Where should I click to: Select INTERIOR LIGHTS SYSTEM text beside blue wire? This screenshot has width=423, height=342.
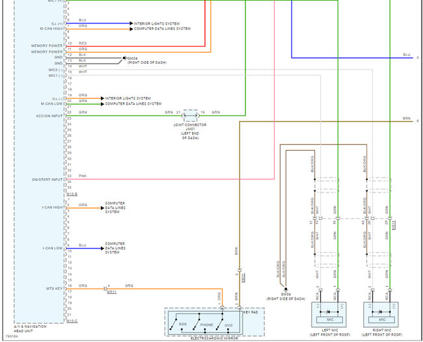pyautogui.click(x=156, y=23)
